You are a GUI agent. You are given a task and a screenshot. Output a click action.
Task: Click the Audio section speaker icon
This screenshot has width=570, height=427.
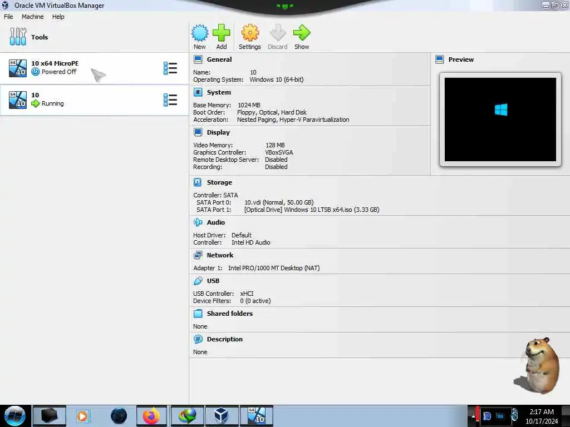(x=198, y=222)
